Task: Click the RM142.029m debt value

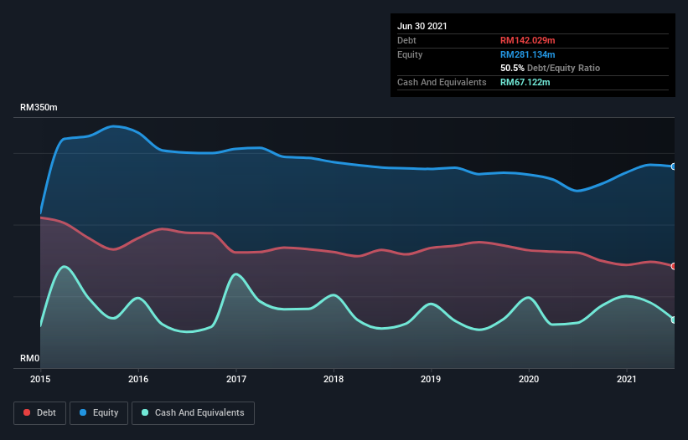Action: 527,40
